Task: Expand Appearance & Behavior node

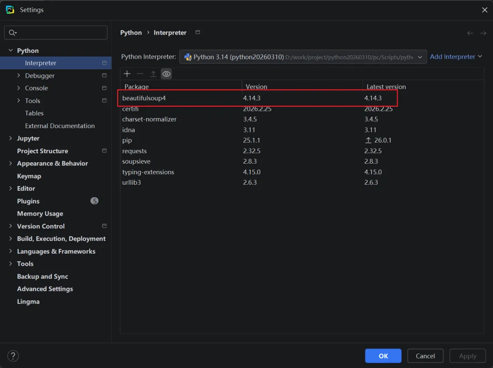Action: pos(10,163)
